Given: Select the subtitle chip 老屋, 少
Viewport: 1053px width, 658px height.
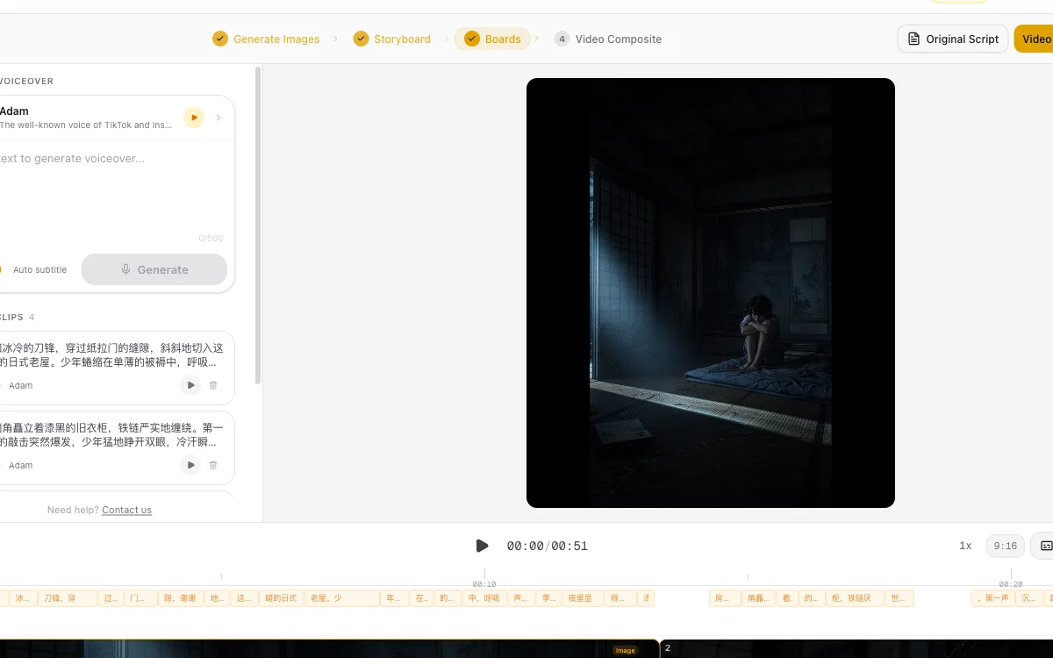Looking at the screenshot, I should tap(341, 598).
